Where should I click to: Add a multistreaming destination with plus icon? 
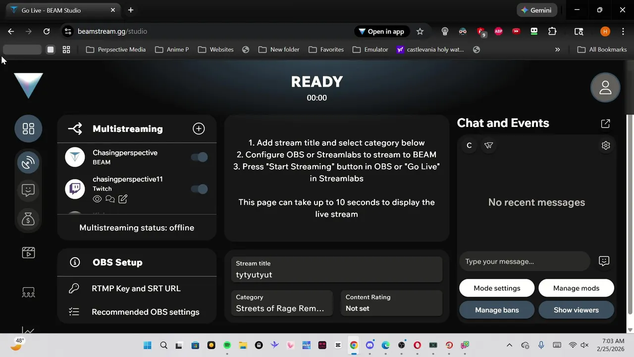pos(199,129)
